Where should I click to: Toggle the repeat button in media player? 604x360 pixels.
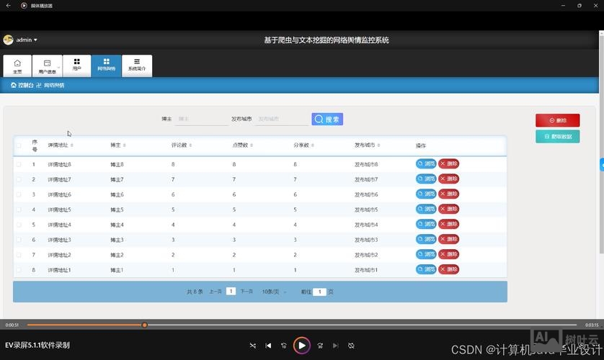pos(351,346)
